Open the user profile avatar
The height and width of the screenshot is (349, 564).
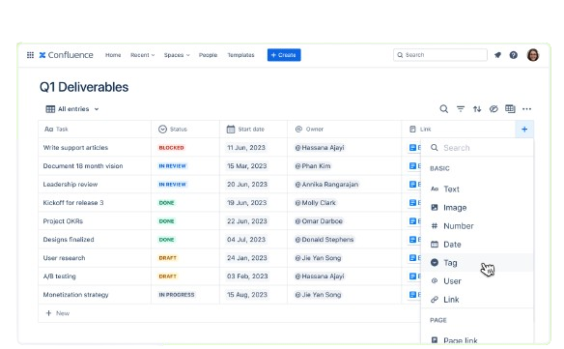click(x=533, y=55)
